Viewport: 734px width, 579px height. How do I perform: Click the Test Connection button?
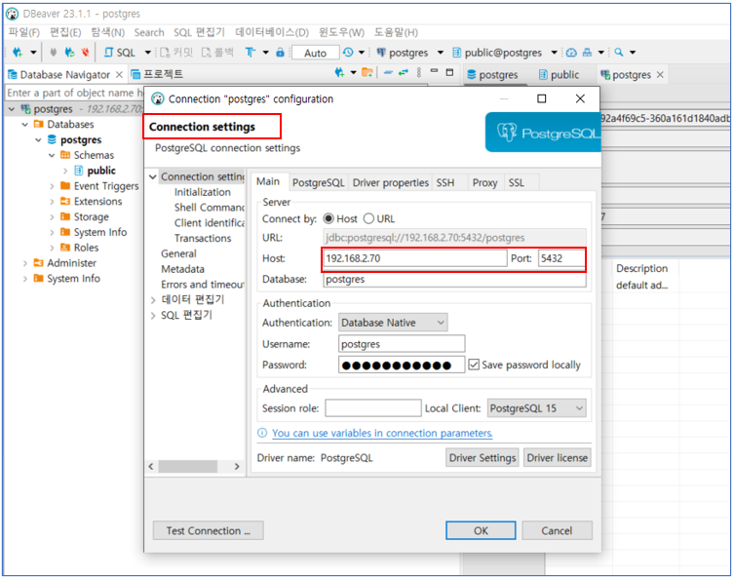coord(208,530)
